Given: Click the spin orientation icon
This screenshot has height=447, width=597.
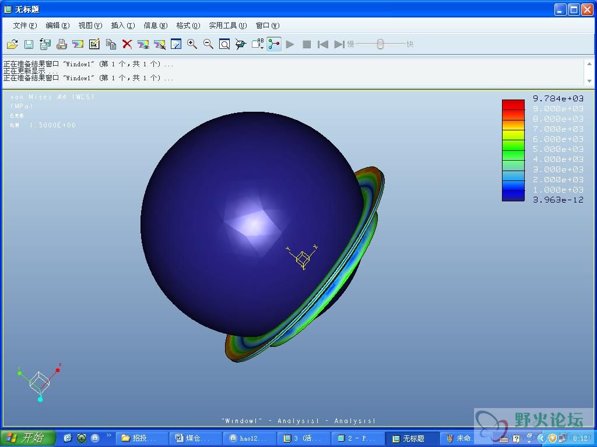Looking at the screenshot, I should tap(241, 44).
